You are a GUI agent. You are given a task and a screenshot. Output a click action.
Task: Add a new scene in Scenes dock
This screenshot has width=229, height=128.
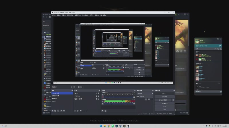point(52,111)
